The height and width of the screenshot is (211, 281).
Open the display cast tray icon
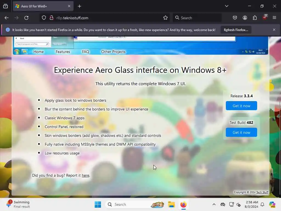[x=231, y=204]
